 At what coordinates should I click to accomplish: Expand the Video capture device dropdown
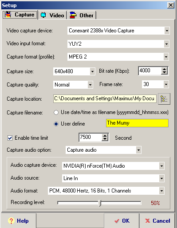[x=167, y=31]
